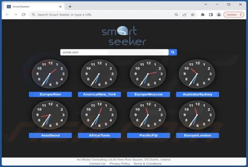Screen dimensions: 248x167
Task: Click the Pacific/Fiji label button
Action: 148,135
